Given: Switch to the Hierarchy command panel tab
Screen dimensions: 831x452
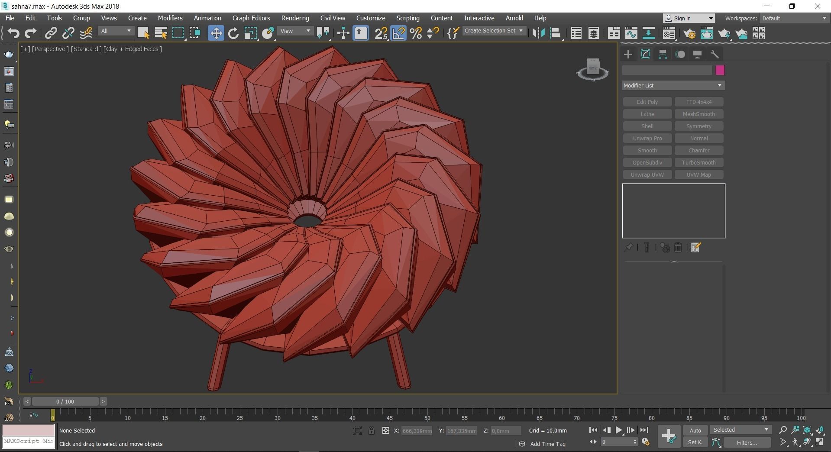Looking at the screenshot, I should [663, 54].
